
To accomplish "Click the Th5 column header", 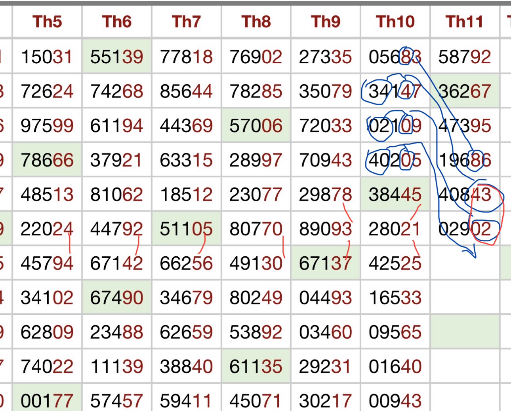I will [x=47, y=22].
